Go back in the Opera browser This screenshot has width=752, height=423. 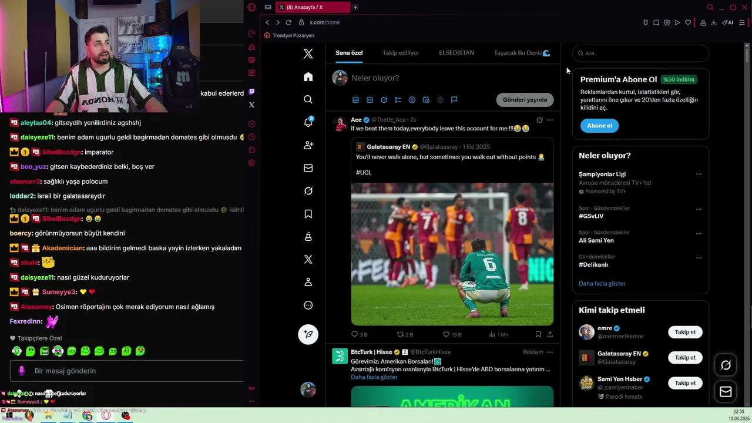pyautogui.click(x=267, y=22)
